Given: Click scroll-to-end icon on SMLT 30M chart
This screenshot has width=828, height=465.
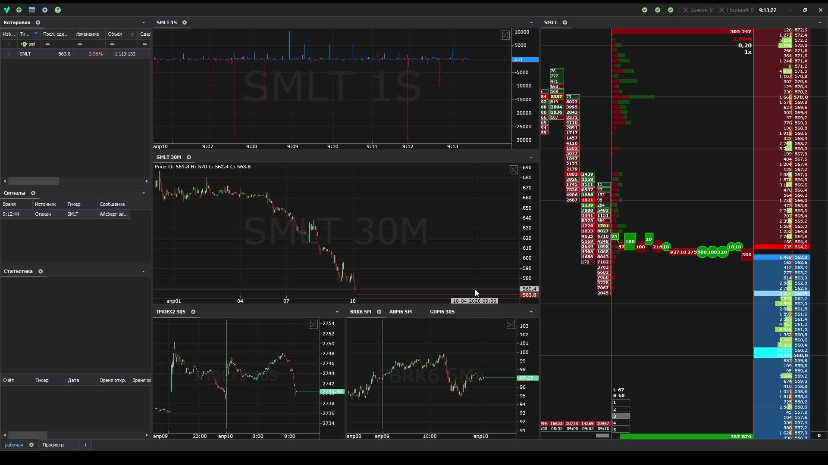Looking at the screenshot, I should [513, 170].
